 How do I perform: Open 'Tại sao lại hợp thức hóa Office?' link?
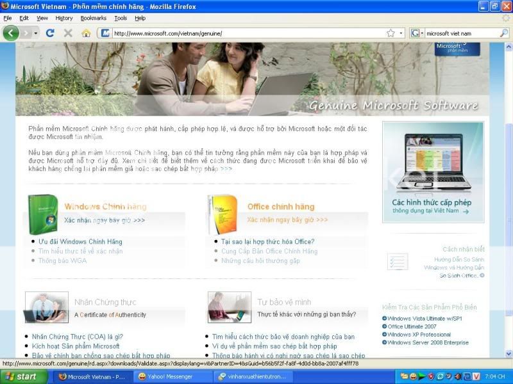267,242
